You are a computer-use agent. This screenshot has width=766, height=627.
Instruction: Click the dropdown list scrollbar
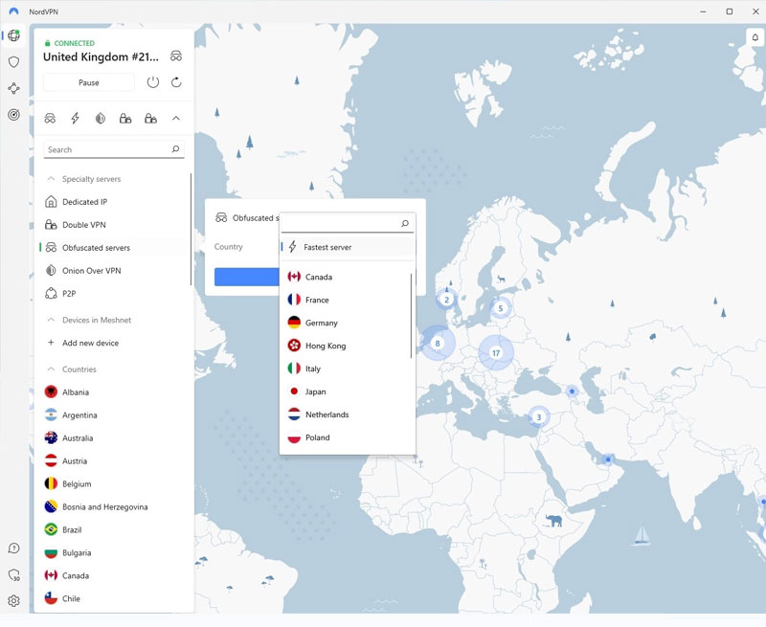click(412, 316)
